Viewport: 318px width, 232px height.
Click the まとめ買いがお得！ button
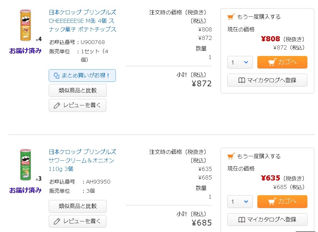click(x=82, y=75)
